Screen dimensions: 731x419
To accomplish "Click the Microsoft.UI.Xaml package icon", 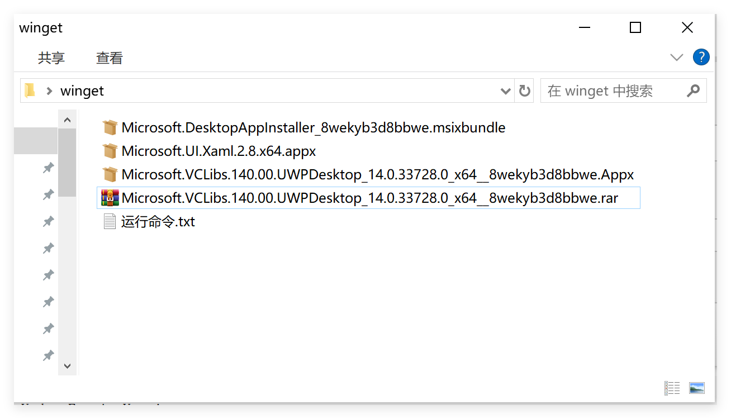I will pos(110,151).
